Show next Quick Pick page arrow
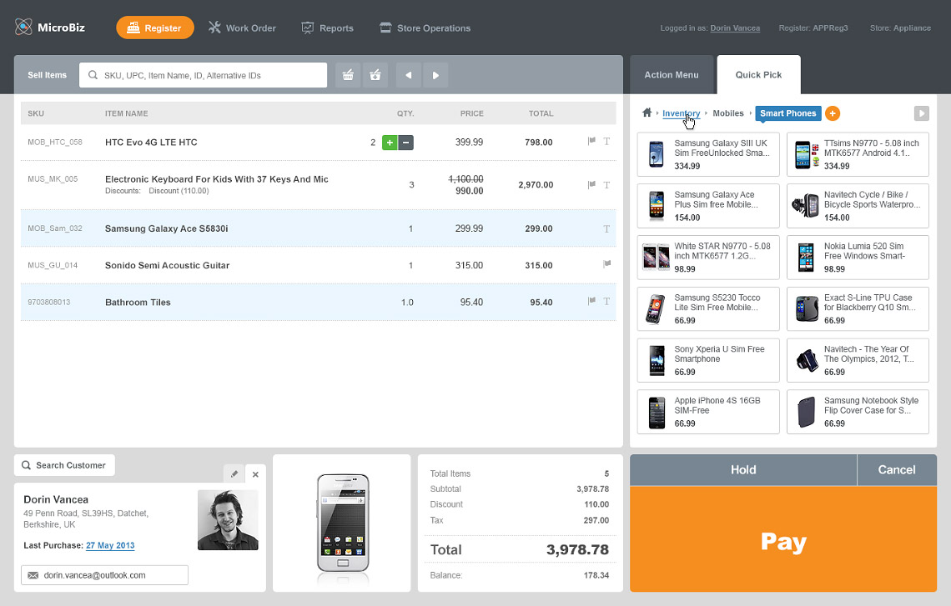Image resolution: width=951 pixels, height=606 pixels. click(x=921, y=113)
